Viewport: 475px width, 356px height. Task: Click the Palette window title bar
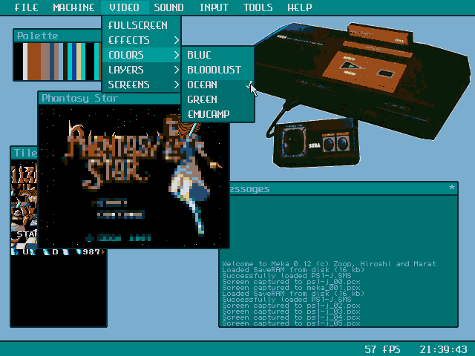[x=58, y=36]
